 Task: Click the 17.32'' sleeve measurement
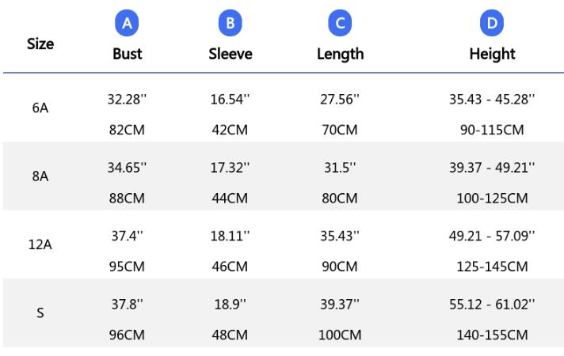pos(231,168)
